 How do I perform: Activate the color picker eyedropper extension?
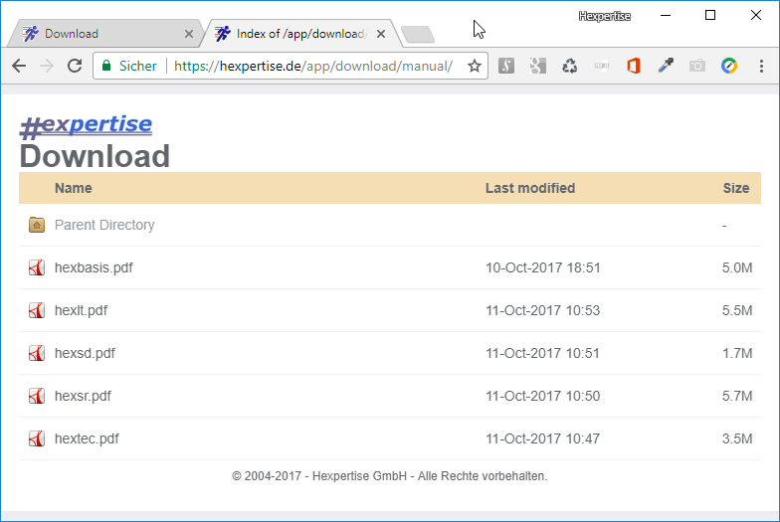666,66
